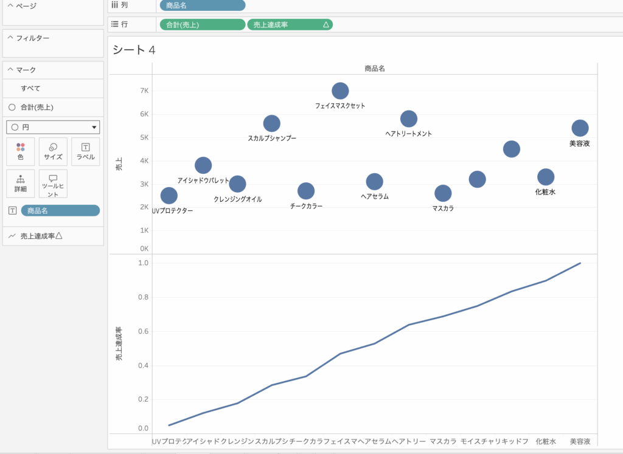Click the 7K axis tick label

pos(144,91)
